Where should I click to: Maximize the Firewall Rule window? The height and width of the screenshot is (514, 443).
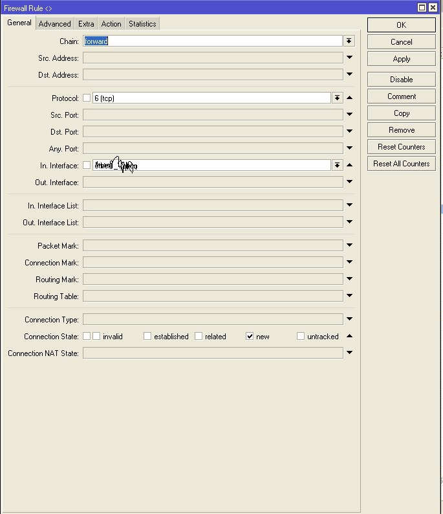click(x=422, y=7)
